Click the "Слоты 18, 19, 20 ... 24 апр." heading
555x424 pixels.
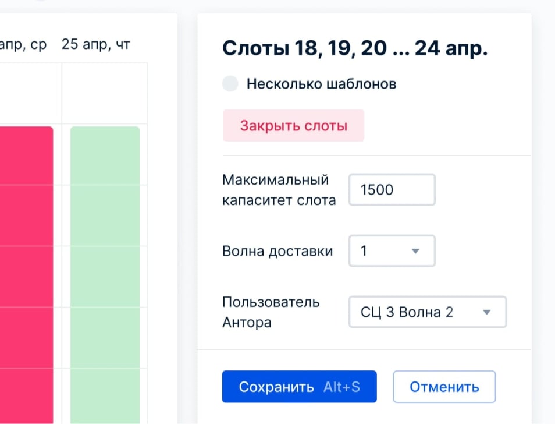355,48
